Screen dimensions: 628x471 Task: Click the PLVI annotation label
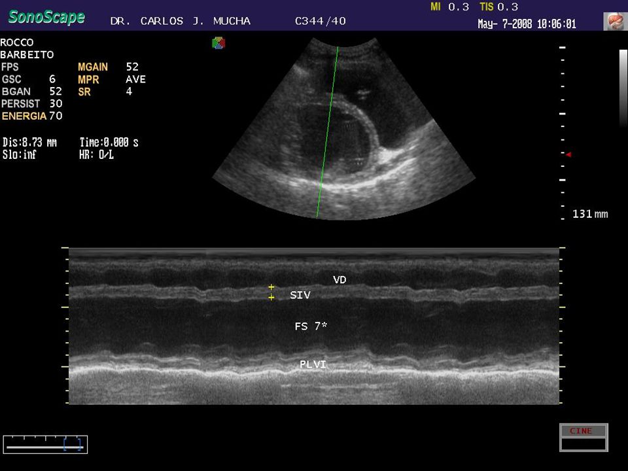click(313, 364)
